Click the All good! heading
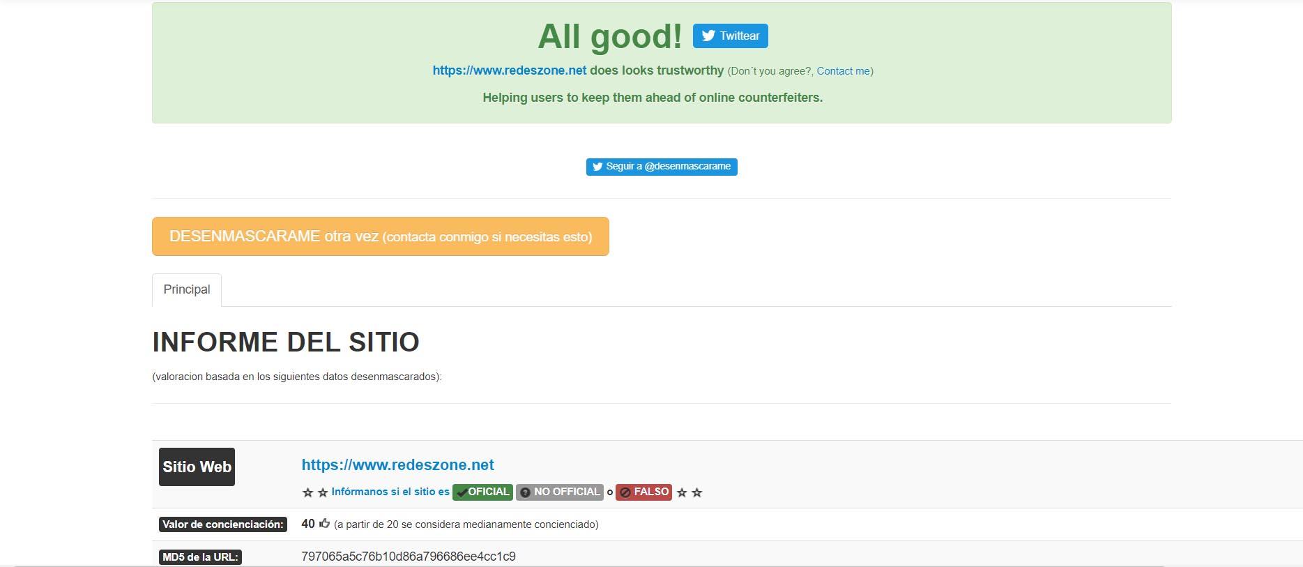Viewport: 1303px width, 567px height. point(610,36)
